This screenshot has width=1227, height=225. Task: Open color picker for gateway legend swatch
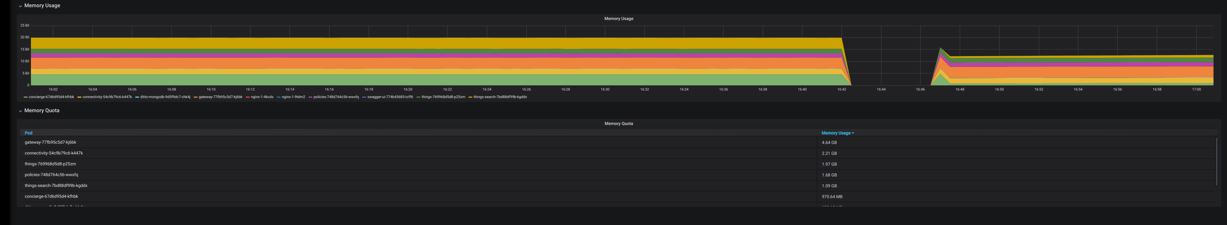(x=196, y=97)
